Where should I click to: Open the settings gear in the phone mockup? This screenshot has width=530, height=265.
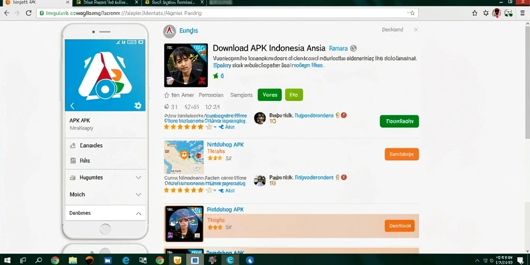point(138,106)
